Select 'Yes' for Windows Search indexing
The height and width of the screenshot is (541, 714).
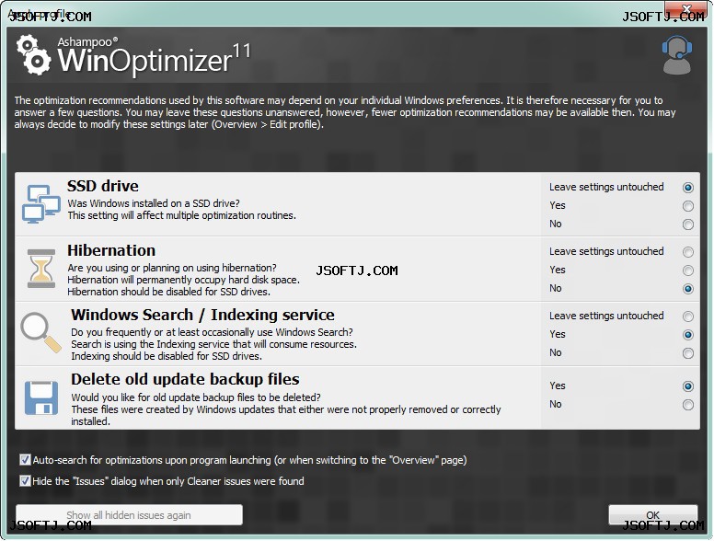[x=688, y=335]
